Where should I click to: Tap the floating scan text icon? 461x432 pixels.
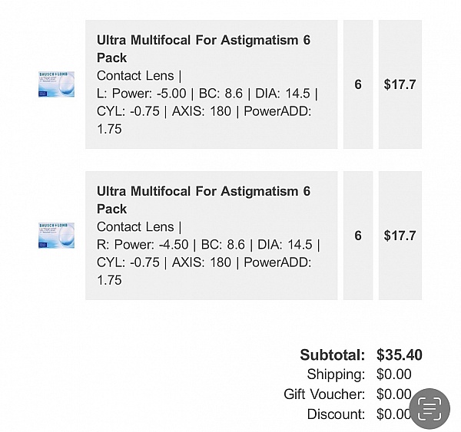pos(429,408)
